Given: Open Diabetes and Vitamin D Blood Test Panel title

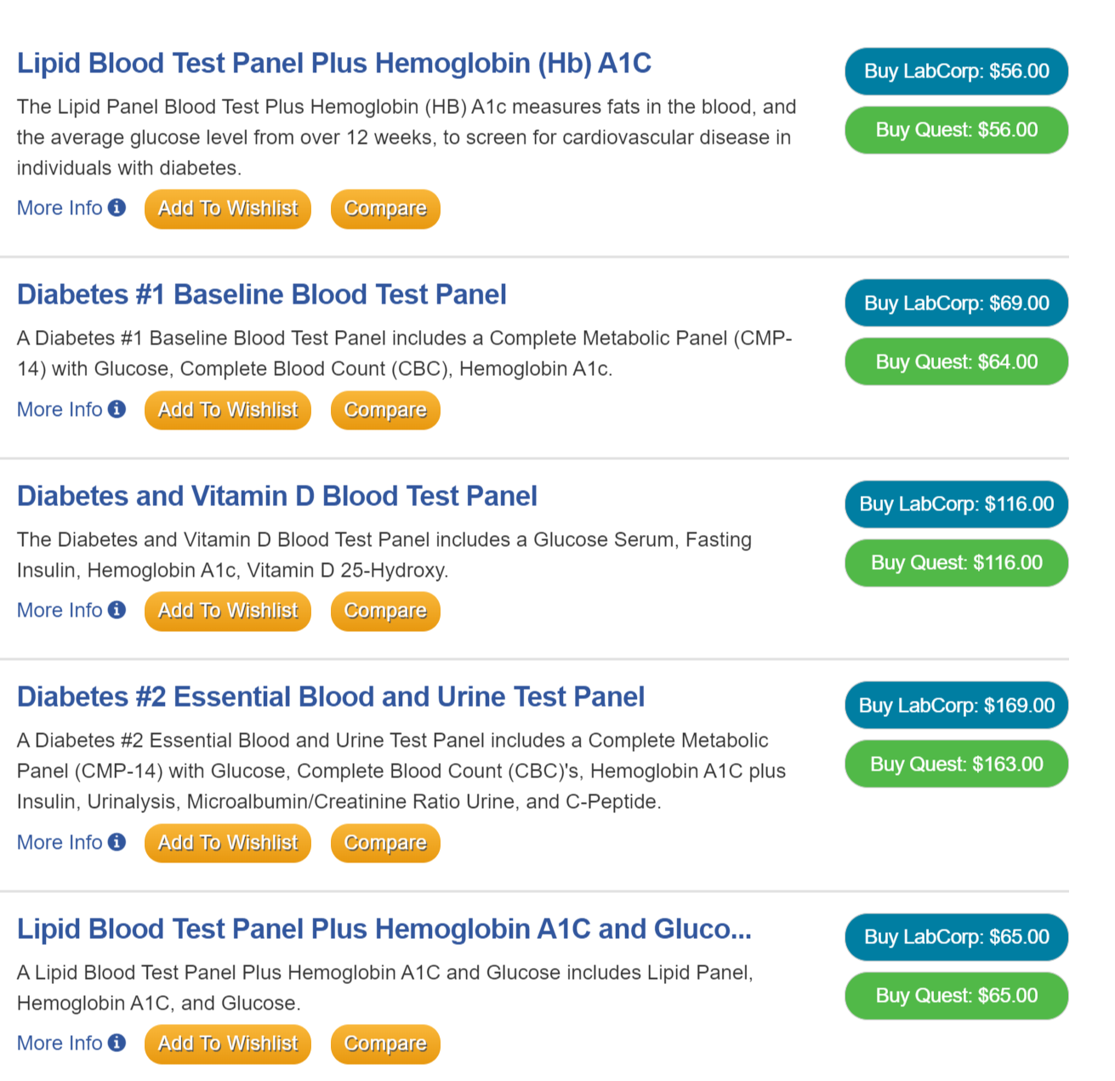Looking at the screenshot, I should 276,496.
